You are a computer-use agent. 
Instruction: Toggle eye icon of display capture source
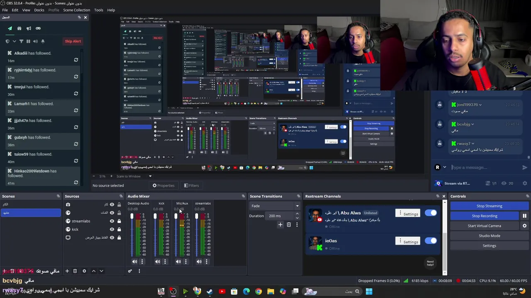tap(112, 238)
